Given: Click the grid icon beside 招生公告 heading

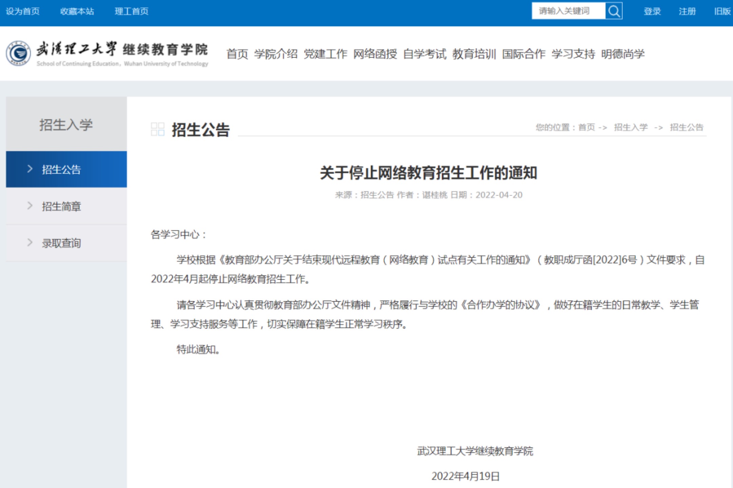Looking at the screenshot, I should coord(158,129).
